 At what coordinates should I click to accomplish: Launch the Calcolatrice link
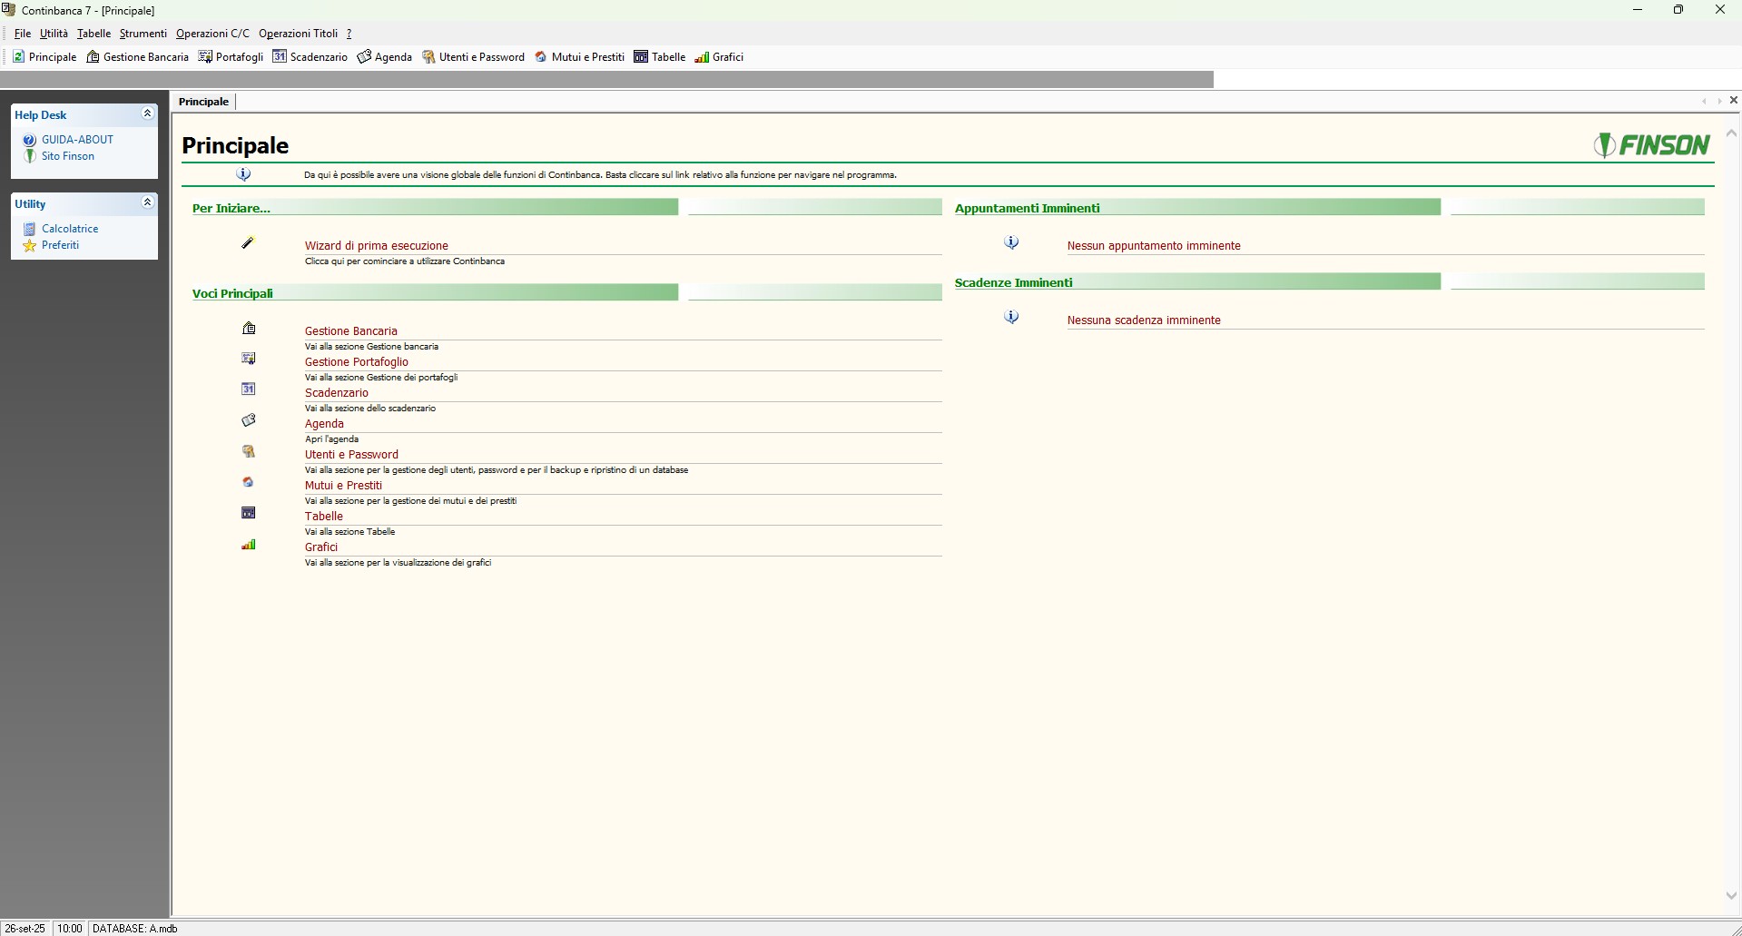[x=70, y=229]
